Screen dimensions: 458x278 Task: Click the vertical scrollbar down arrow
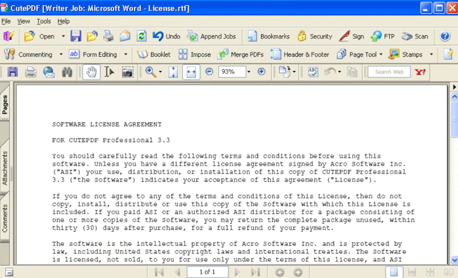[454, 259]
